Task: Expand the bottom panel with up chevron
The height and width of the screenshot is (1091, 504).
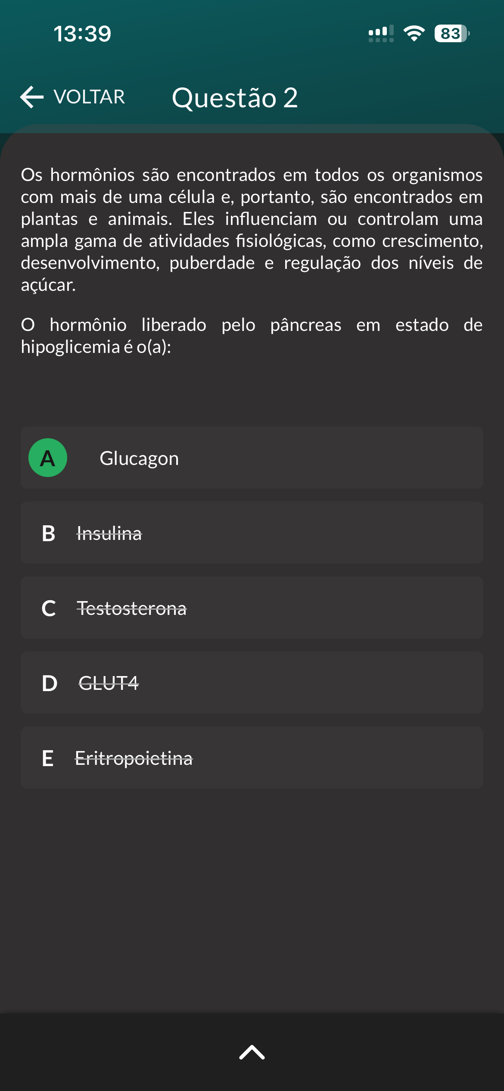Action: 252,1052
